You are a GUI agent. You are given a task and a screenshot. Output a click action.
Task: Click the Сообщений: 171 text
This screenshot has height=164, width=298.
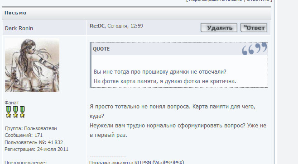24,135
